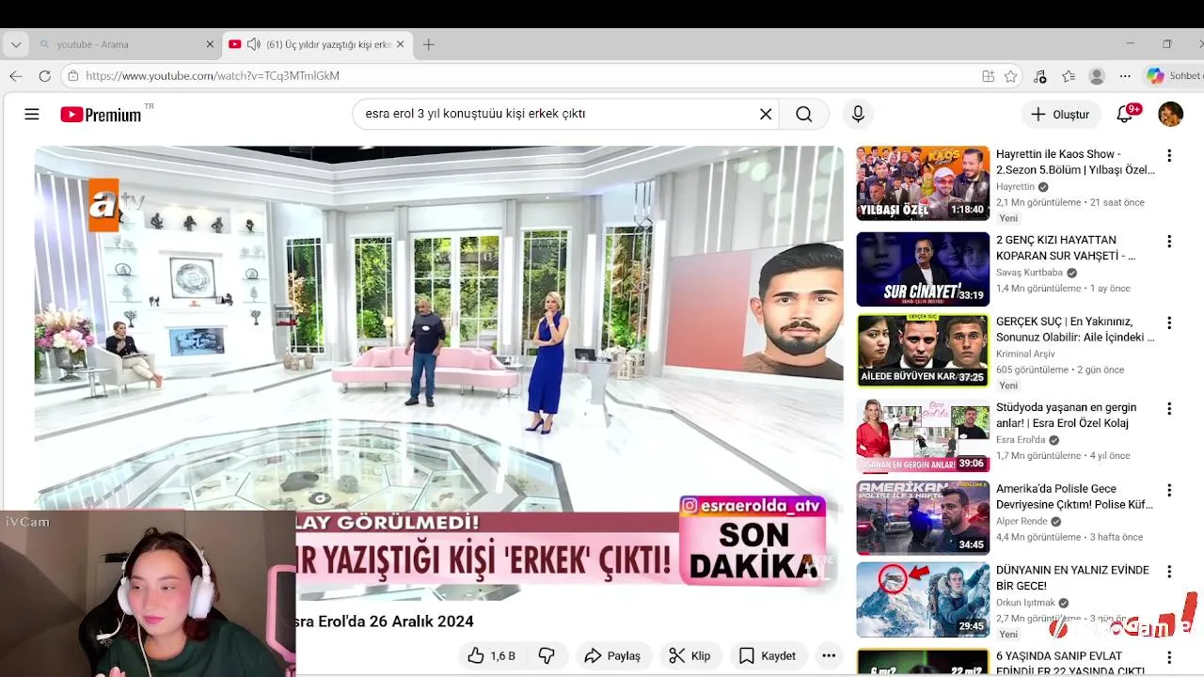This screenshot has width=1204, height=677.
Task: Open Edge settings and more menu
Action: coord(1125,76)
